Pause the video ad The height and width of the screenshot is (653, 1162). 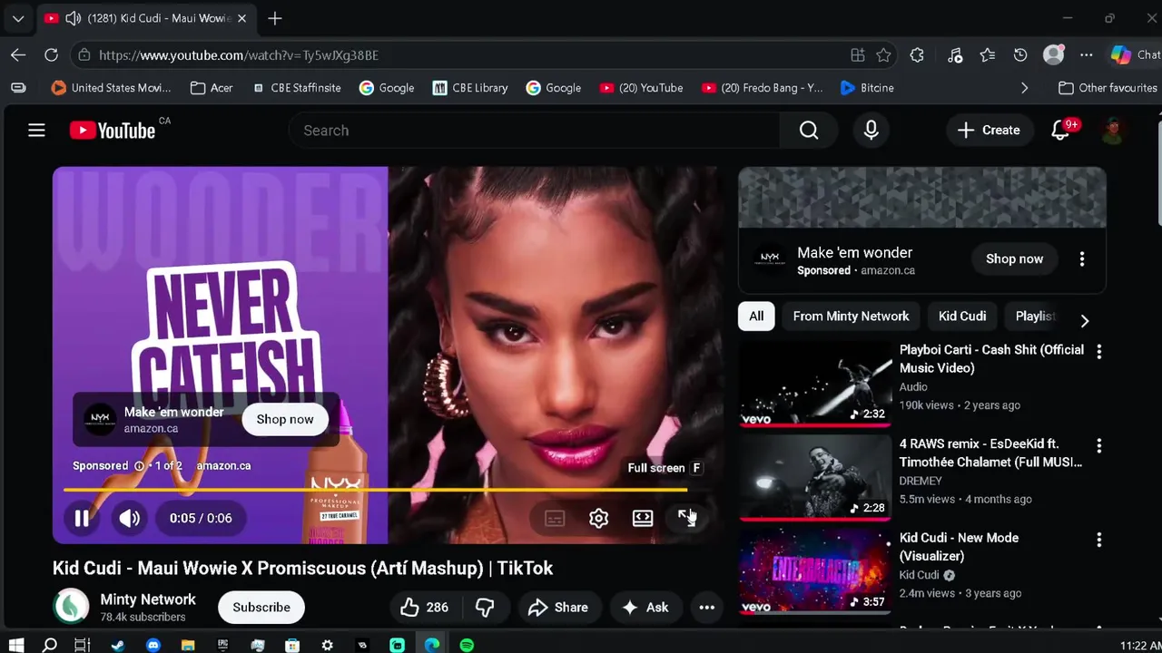click(82, 518)
